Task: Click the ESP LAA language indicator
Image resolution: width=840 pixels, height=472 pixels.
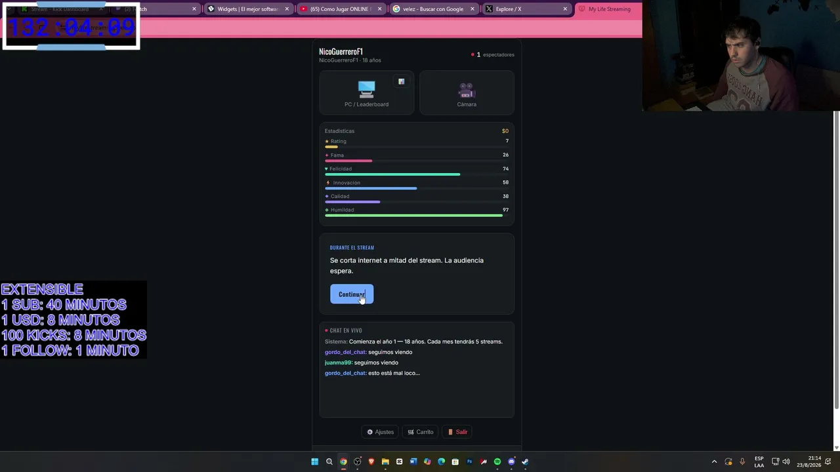Action: click(759, 462)
